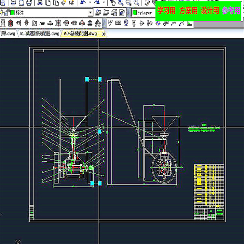This screenshot has height=244, width=244.
Task: Click the bearing part icon at the row start
Action: (x=3, y=23)
